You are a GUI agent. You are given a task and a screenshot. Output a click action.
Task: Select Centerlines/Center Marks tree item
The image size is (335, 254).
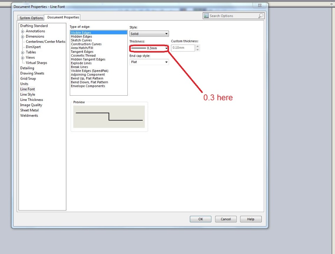(45, 41)
